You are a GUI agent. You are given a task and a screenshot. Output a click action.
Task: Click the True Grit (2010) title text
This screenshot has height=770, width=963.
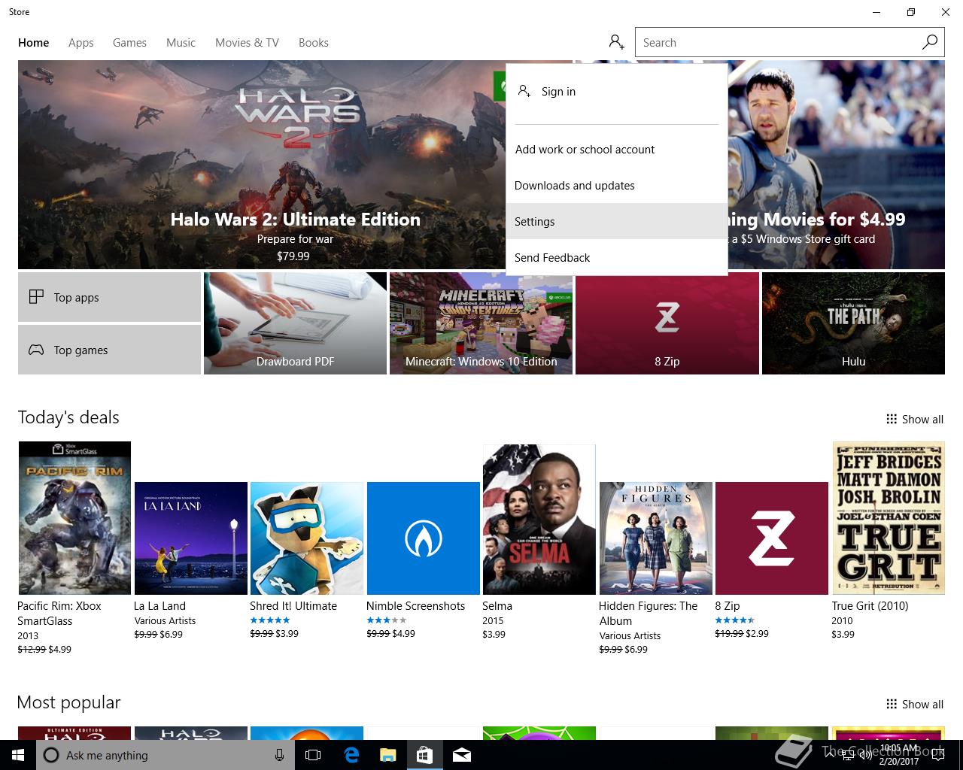coord(870,605)
